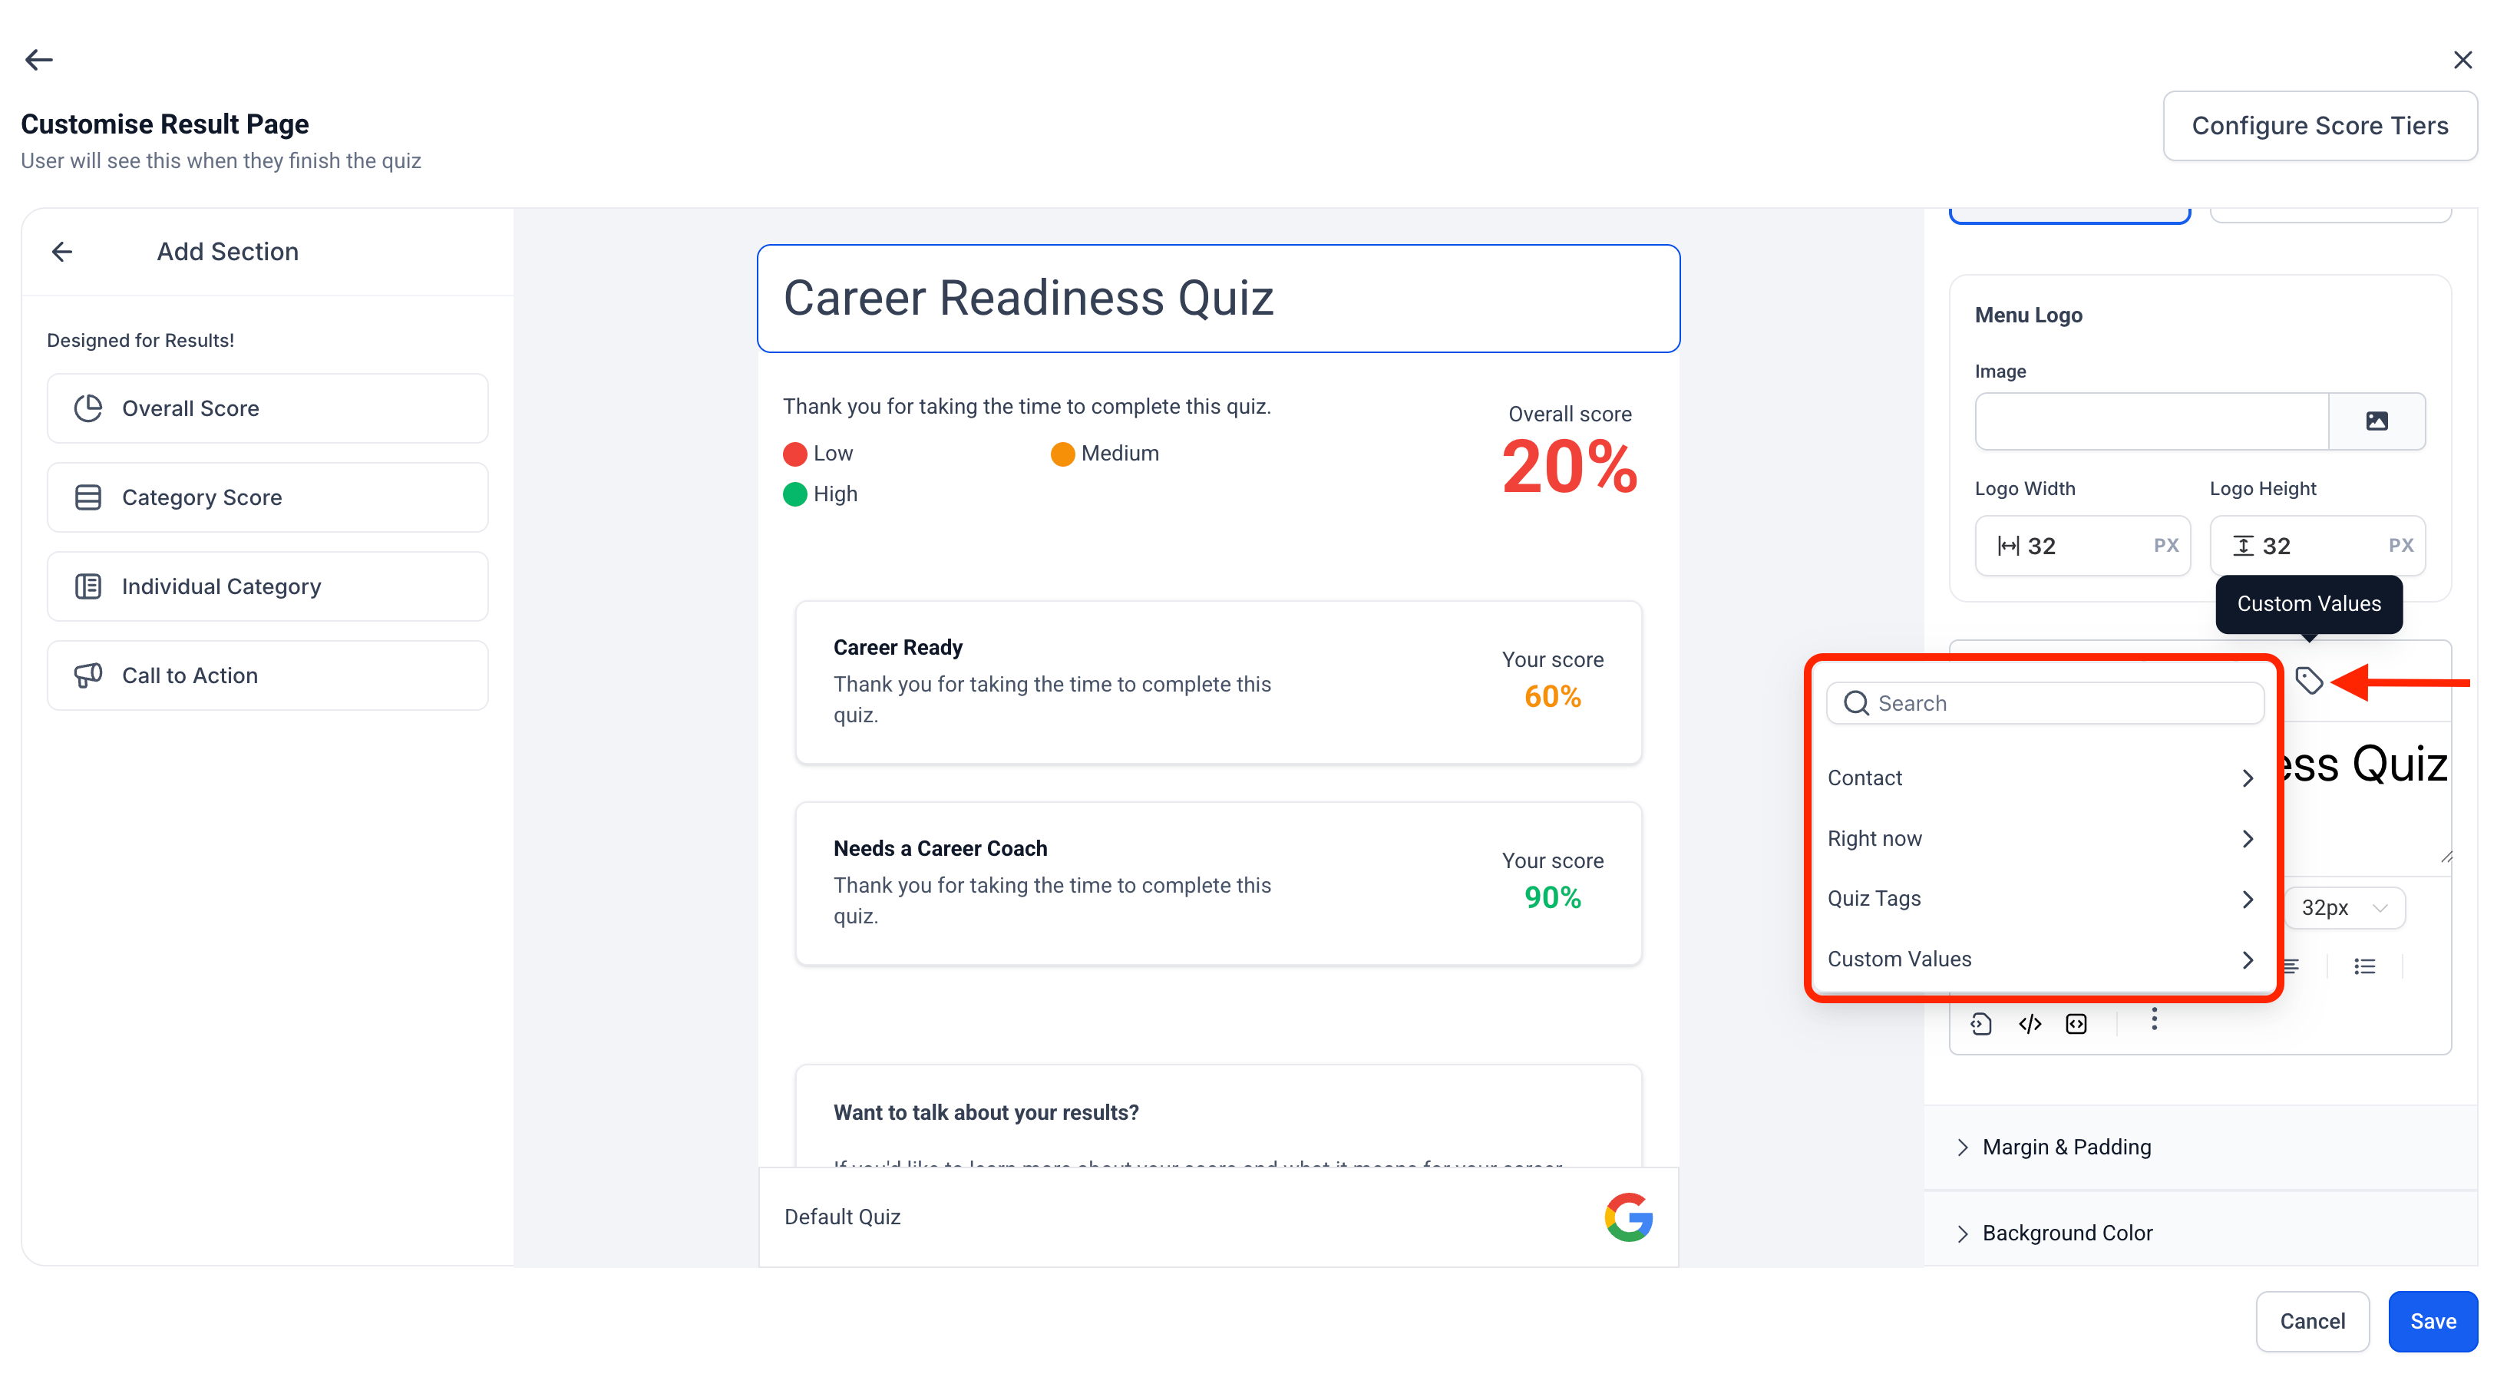Click the inline code </> icon
This screenshot has width=2507, height=1377.
pos(2030,1024)
